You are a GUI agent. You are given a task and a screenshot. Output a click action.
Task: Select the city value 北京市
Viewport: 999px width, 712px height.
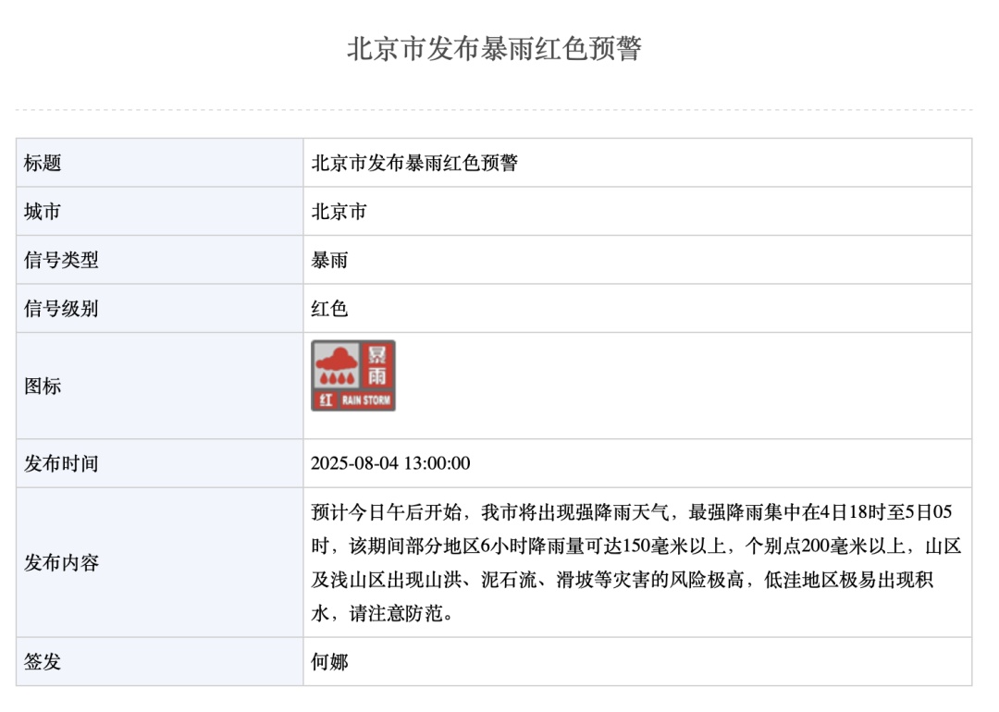point(339,211)
